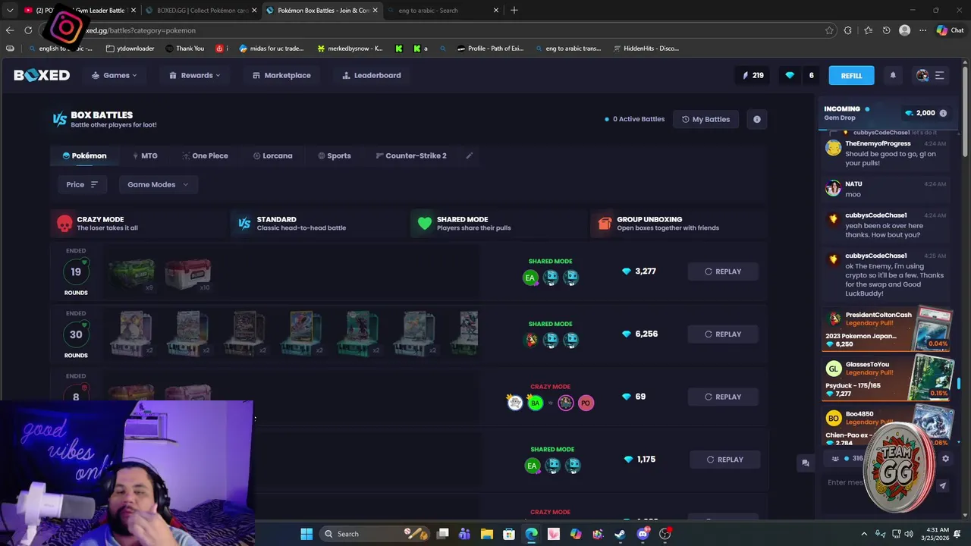Collapse the chat panel icon
971x546 pixels.
(805, 463)
